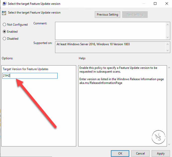Click the 'aka.ms/ReleaseInformationPage' help text
The image size is (172, 157).
[101, 83]
